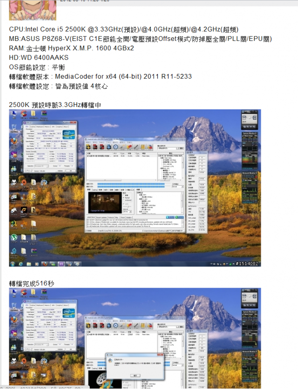Click the video preview frame in first screenshot's MediaCoder
Viewport: 298px width, 389px height.
(x=105, y=202)
